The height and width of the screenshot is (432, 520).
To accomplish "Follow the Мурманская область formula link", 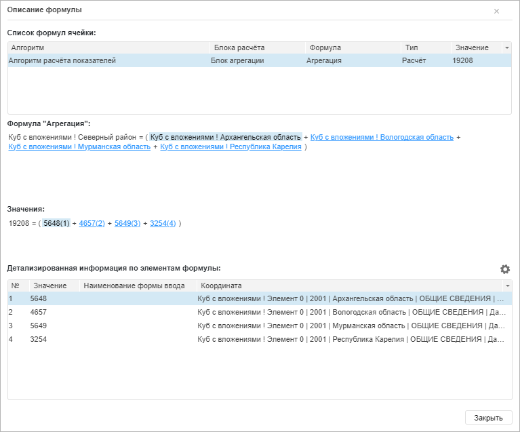I will 79,147.
